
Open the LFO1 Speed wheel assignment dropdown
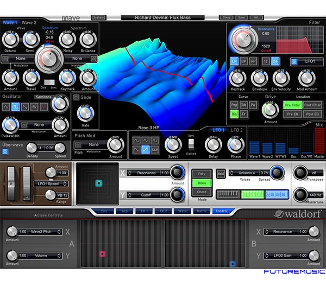tap(51, 184)
